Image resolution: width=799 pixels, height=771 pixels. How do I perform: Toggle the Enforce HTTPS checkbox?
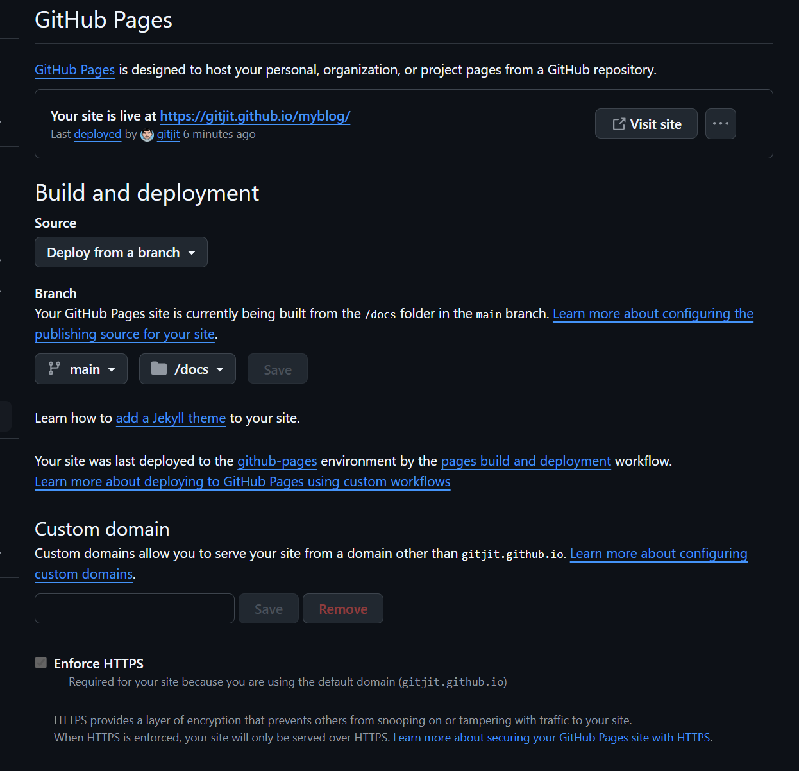[41, 663]
